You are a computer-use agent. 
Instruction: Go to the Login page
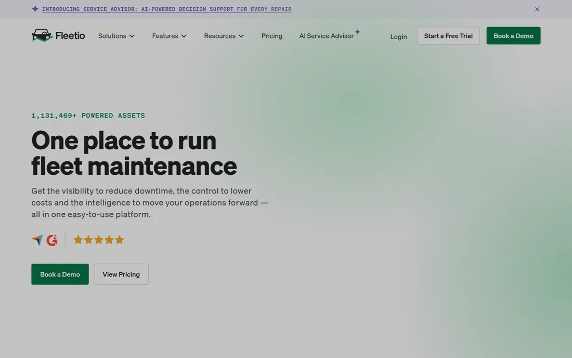coord(398,36)
